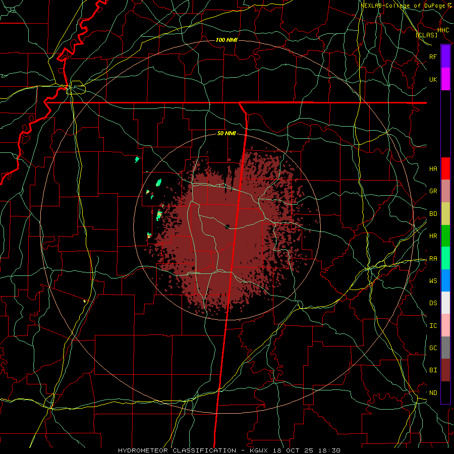Screen dimensions: 454x454
Task: Click the RA legend label
Action: click(x=433, y=259)
